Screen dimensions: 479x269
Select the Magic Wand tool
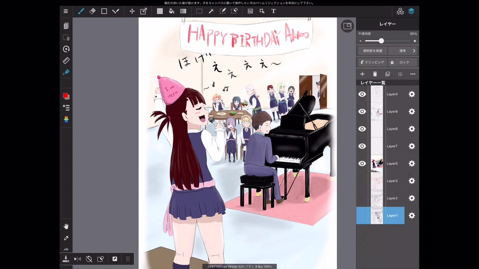tap(211, 11)
